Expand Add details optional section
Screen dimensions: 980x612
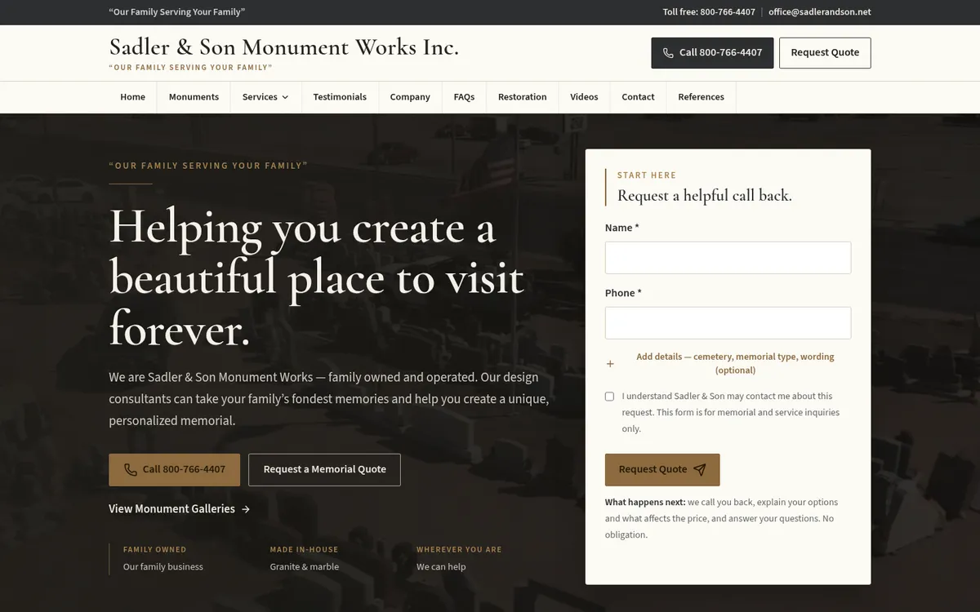tap(728, 363)
